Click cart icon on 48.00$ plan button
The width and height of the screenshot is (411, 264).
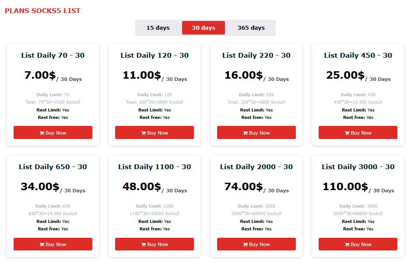(144, 244)
